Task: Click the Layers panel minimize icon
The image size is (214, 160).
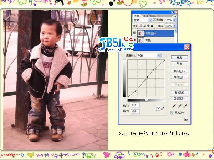Action: pyautogui.click(x=173, y=12)
